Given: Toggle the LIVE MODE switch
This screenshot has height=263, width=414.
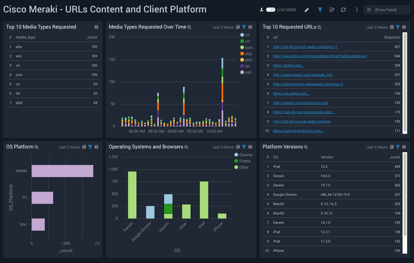Looking at the screenshot, I should coord(271,10).
